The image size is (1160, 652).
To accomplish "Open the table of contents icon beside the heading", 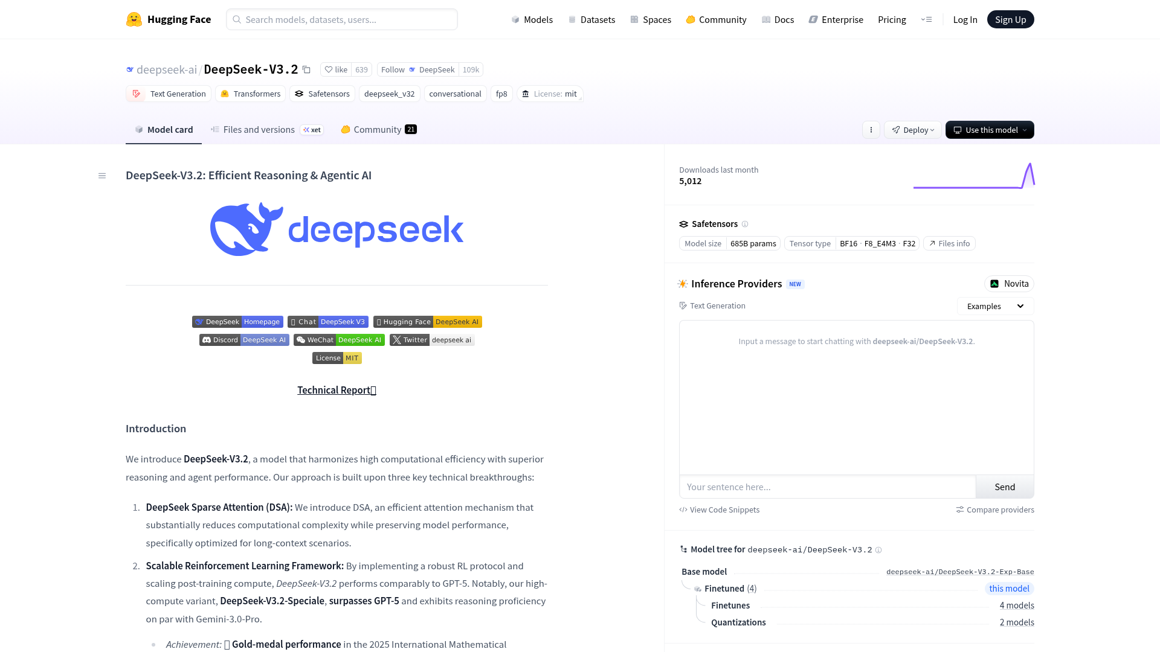I will [x=101, y=175].
